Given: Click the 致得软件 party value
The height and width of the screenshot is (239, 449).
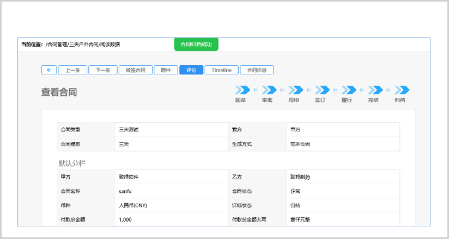Looking at the screenshot, I should (x=129, y=177).
